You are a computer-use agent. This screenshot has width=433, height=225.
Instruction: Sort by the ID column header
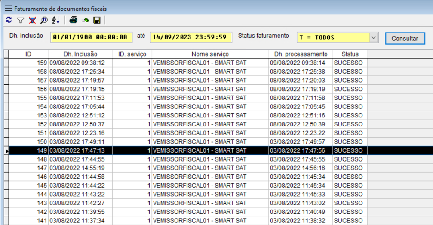click(x=28, y=54)
